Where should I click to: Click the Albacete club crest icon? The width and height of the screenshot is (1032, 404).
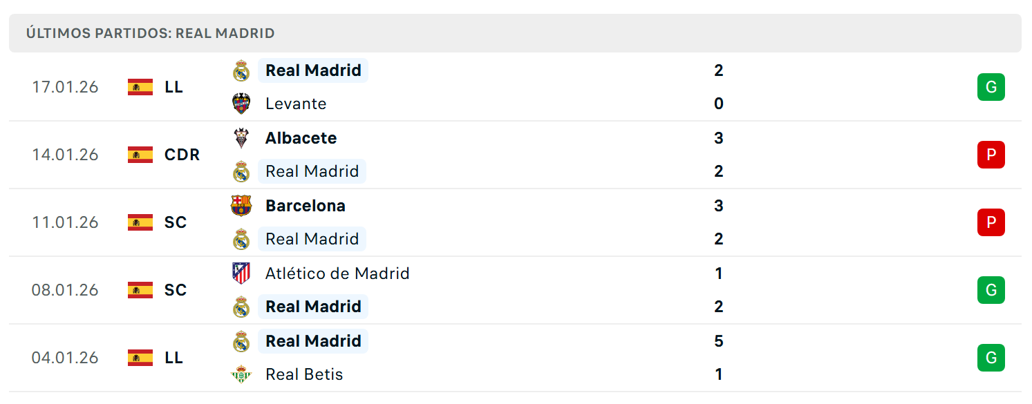tap(241, 138)
